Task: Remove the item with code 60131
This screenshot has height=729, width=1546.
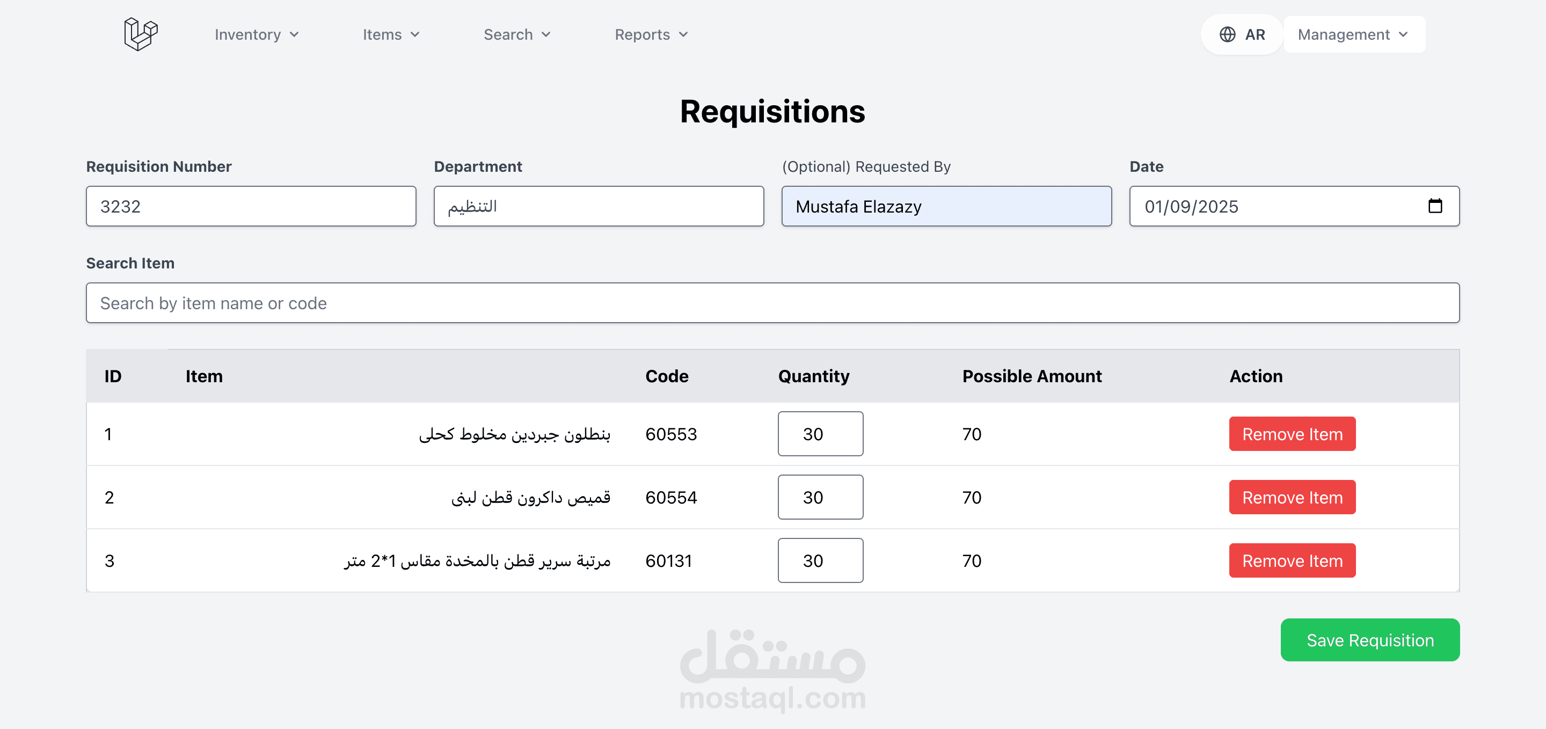Action: point(1292,560)
